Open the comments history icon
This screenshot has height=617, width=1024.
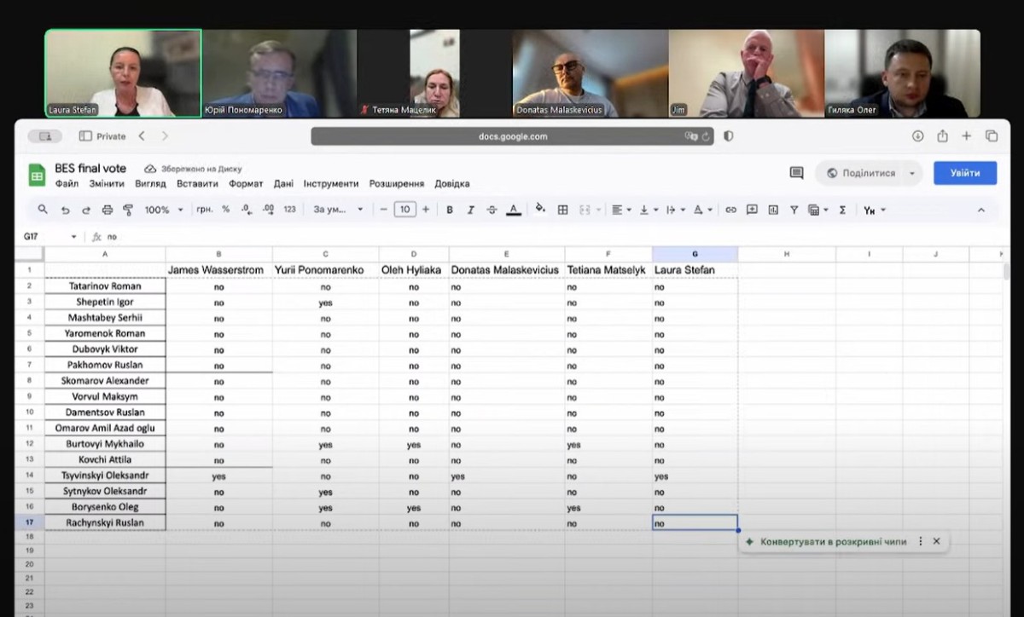[x=796, y=173]
